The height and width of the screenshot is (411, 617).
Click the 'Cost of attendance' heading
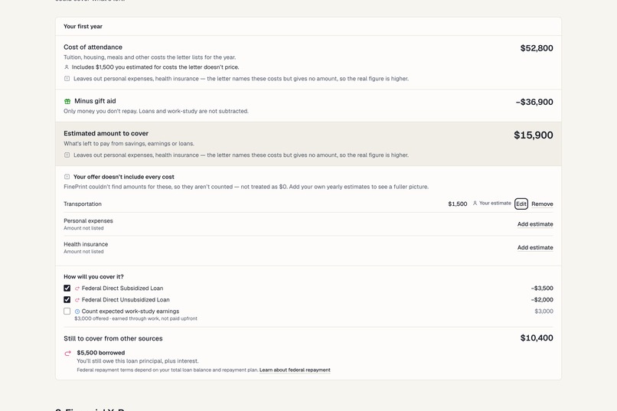pyautogui.click(x=93, y=47)
